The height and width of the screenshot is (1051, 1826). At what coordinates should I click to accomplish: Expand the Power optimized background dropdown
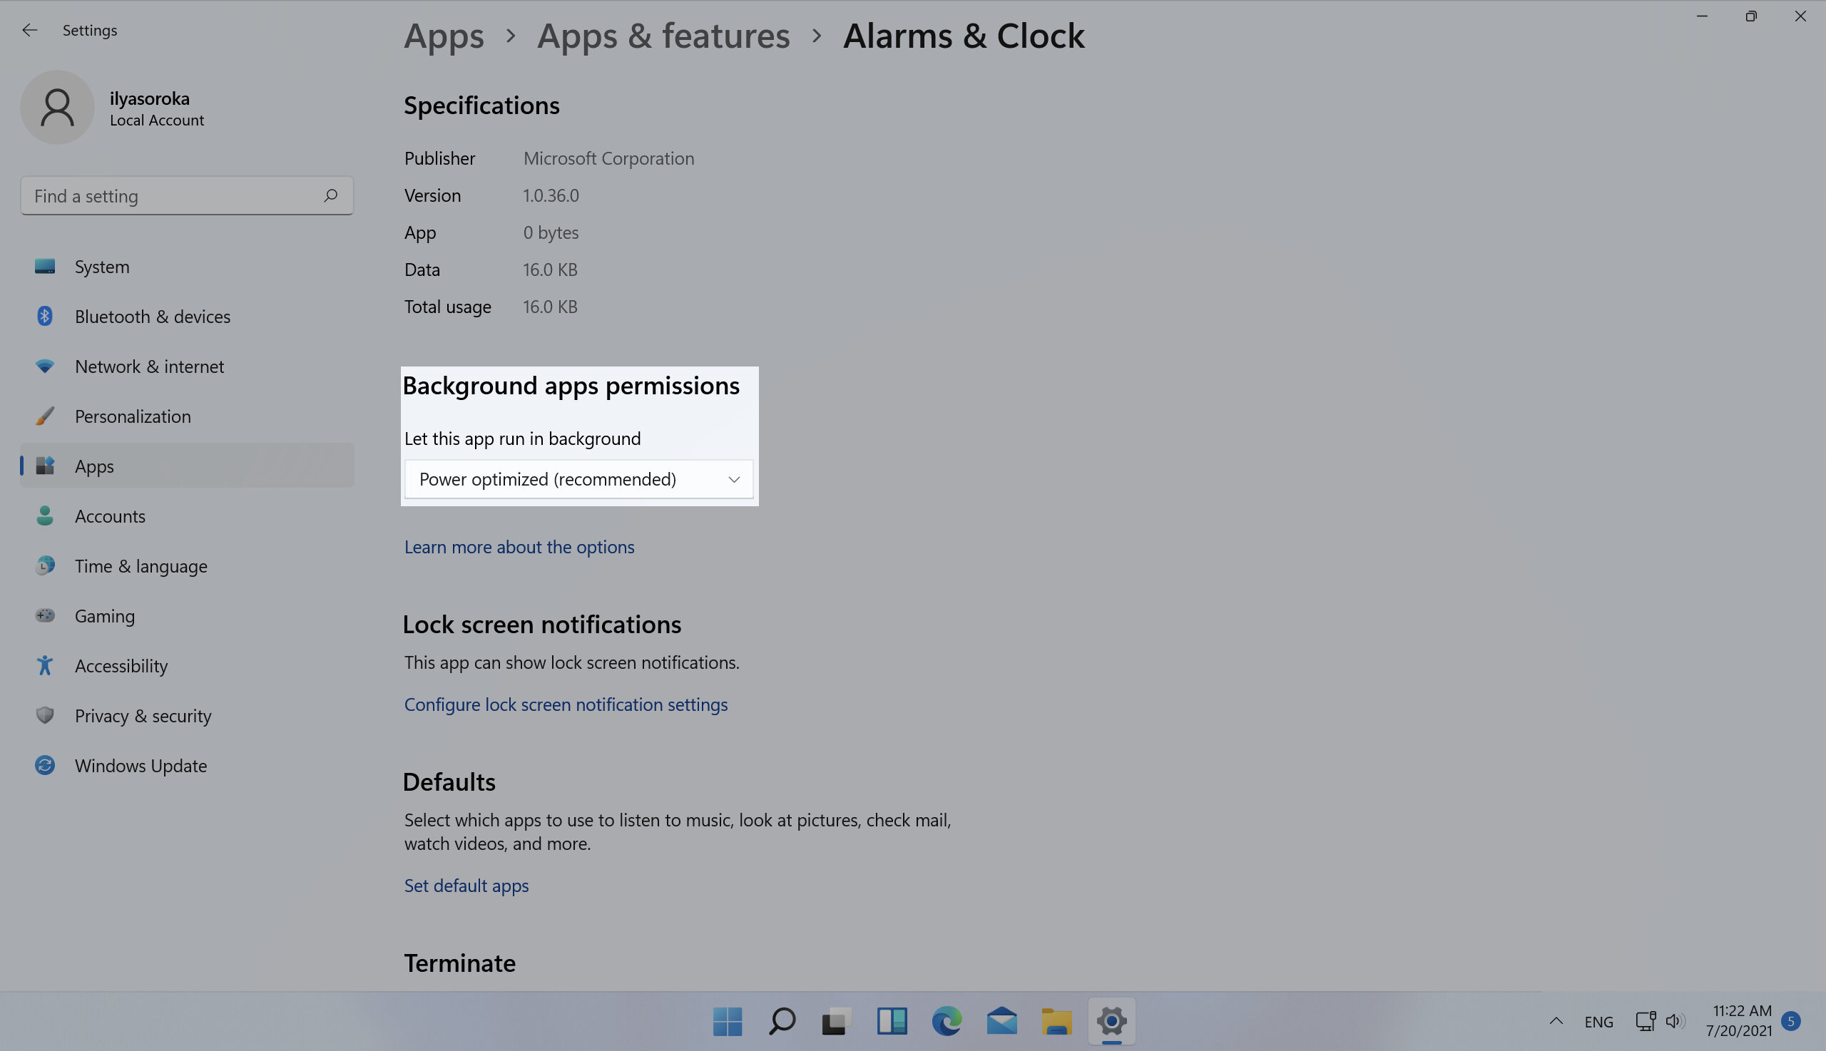coord(578,479)
